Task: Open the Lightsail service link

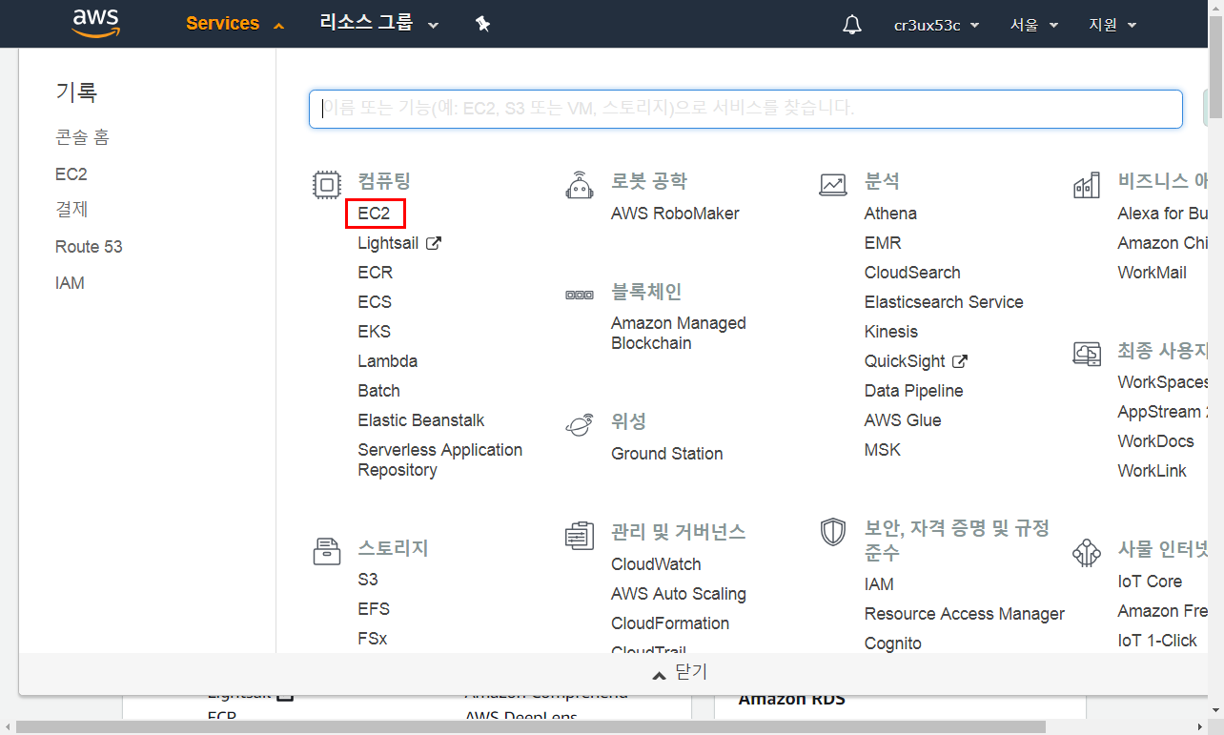Action: [388, 243]
